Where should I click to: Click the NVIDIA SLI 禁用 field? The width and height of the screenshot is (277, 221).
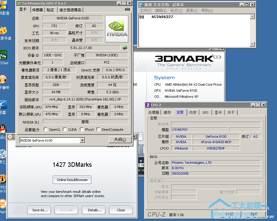pyautogui.click(x=86, y=122)
